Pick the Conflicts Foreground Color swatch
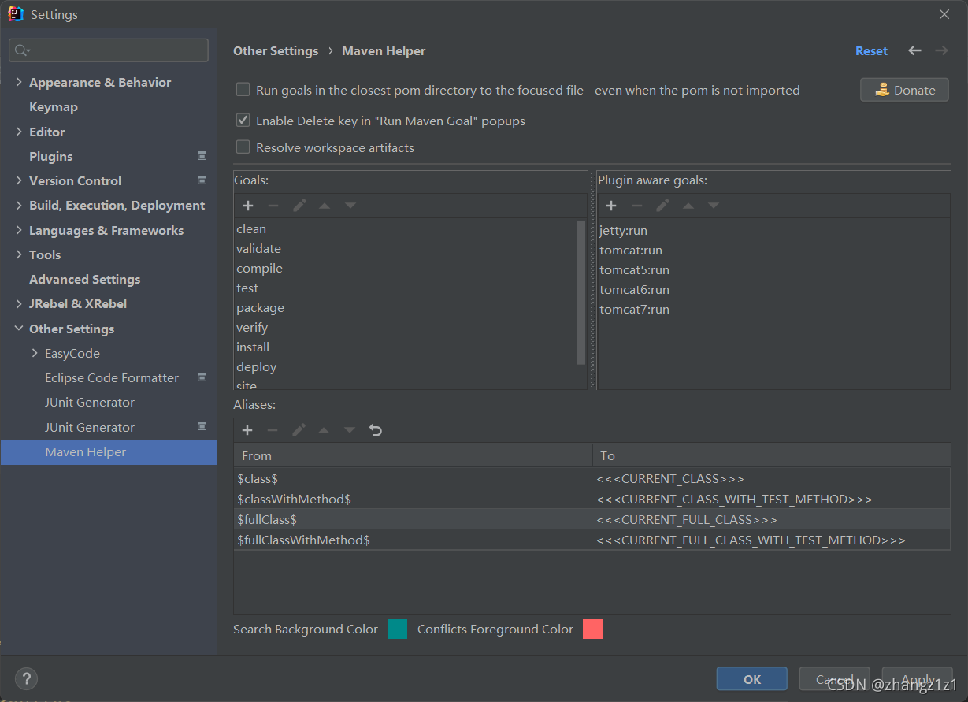This screenshot has width=968, height=702. click(592, 629)
